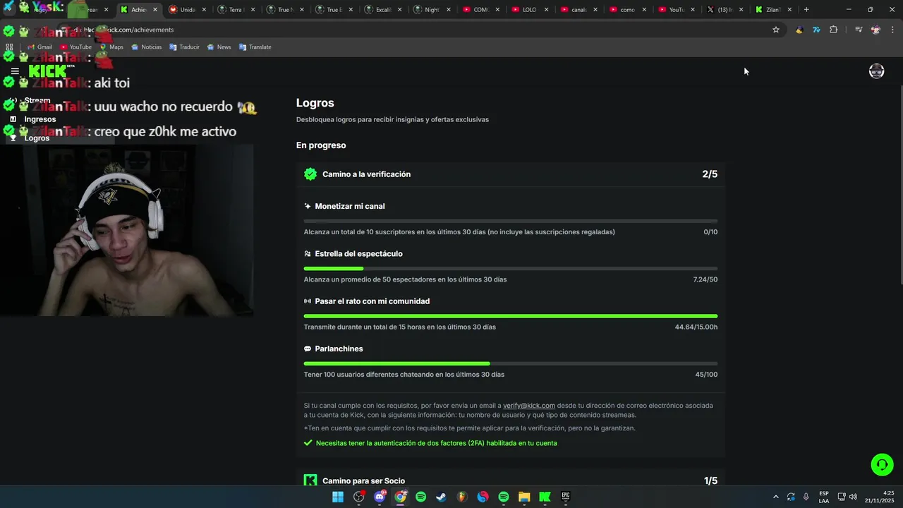Open File Explorer from the taskbar
The height and width of the screenshot is (508, 903).
click(x=524, y=497)
